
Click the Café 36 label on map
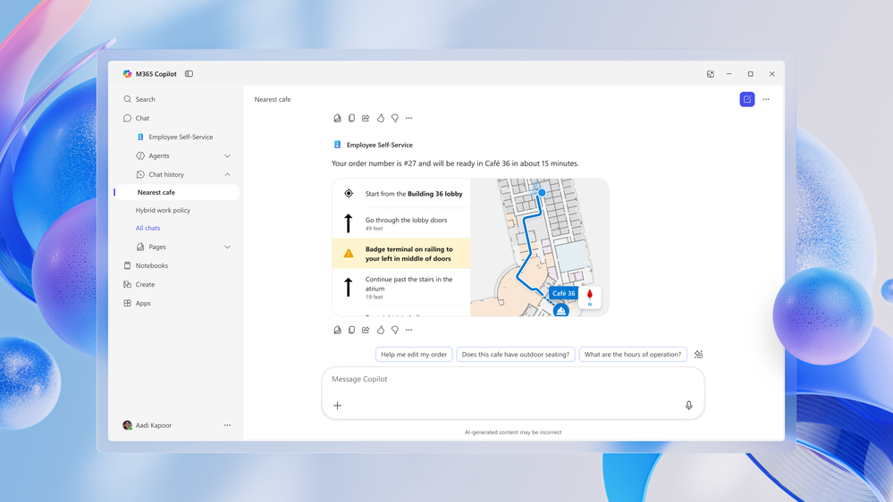point(563,293)
